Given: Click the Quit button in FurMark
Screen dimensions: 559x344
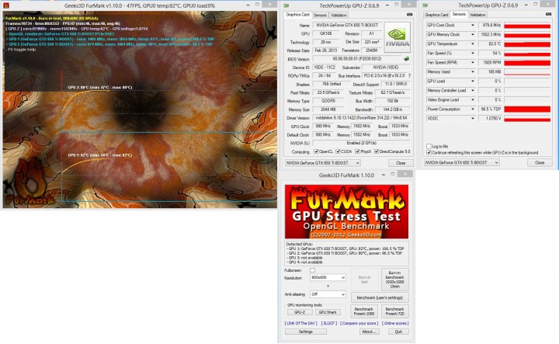Looking at the screenshot, I should click(398, 332).
